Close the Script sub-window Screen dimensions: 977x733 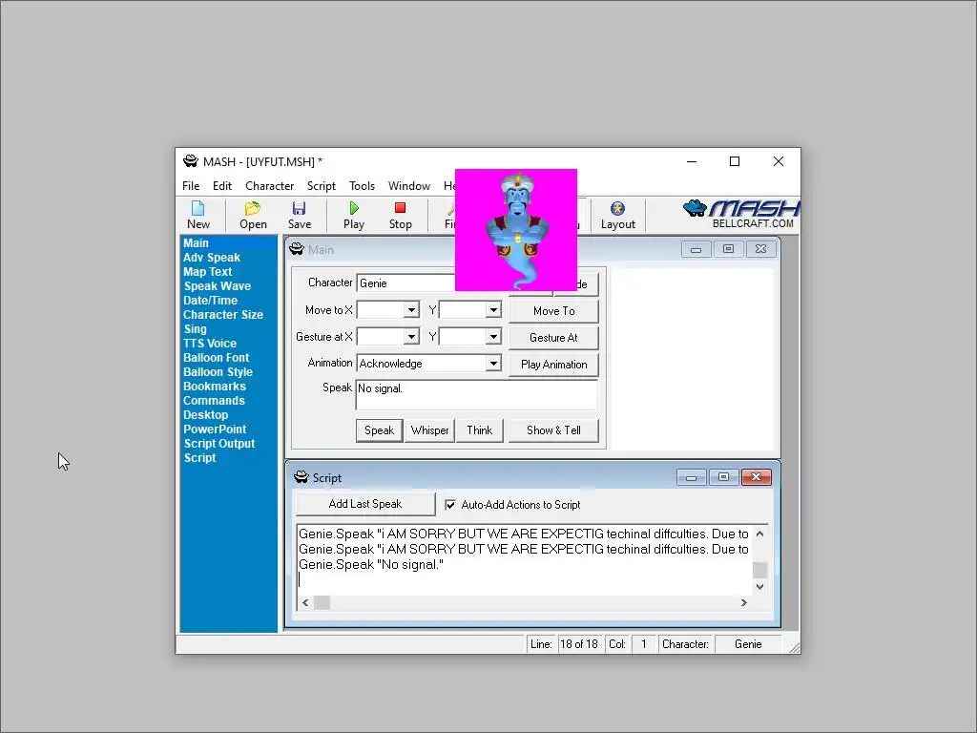click(x=756, y=477)
